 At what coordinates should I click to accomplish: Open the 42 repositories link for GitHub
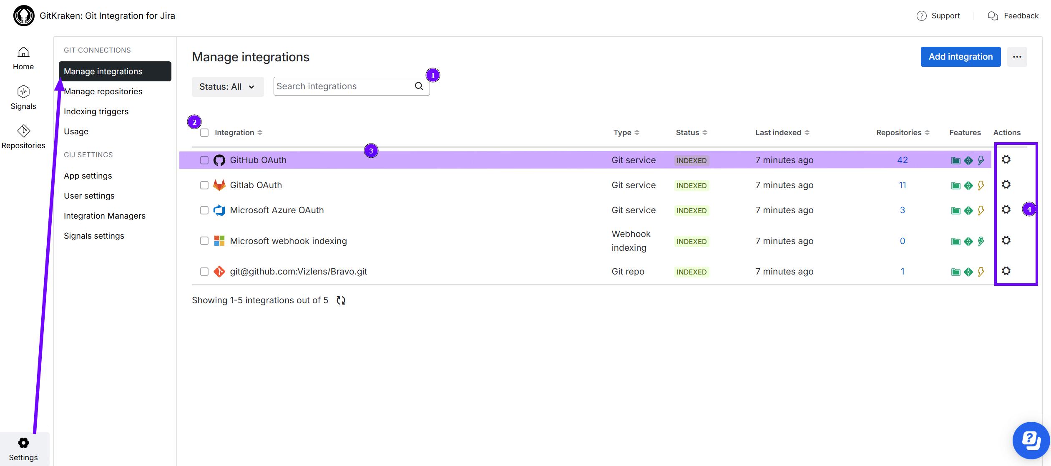click(902, 160)
